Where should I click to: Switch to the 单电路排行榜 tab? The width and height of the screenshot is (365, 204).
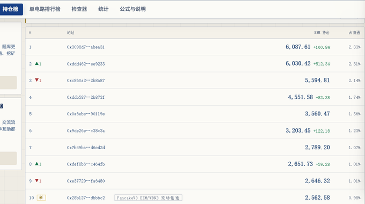pyautogui.click(x=45, y=9)
